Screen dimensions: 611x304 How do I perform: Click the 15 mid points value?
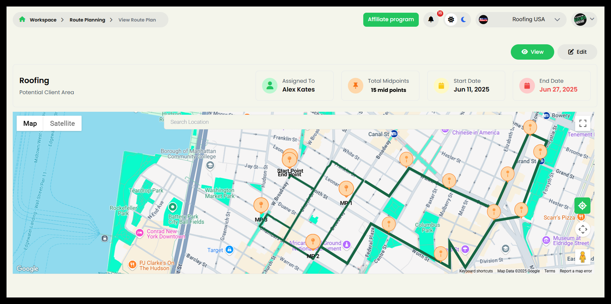point(388,90)
